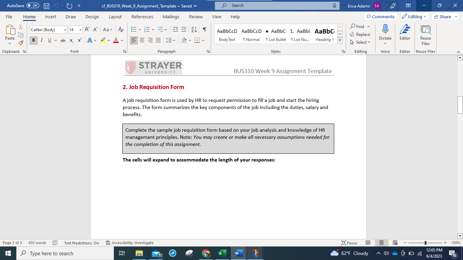This screenshot has width=463, height=260.
Task: Adjust the zoom slider
Action: pos(425,243)
